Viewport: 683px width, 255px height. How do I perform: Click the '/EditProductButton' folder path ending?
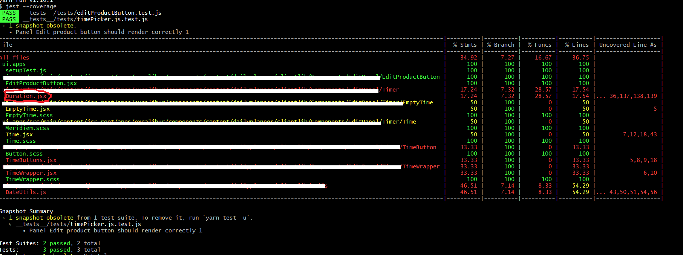tap(410, 77)
